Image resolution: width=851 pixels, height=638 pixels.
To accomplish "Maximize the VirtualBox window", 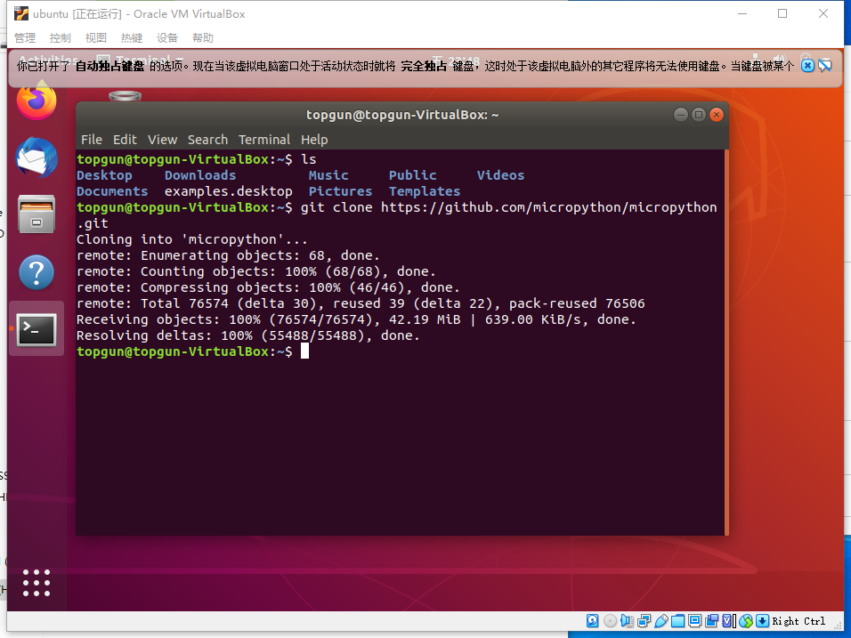I will [x=782, y=13].
